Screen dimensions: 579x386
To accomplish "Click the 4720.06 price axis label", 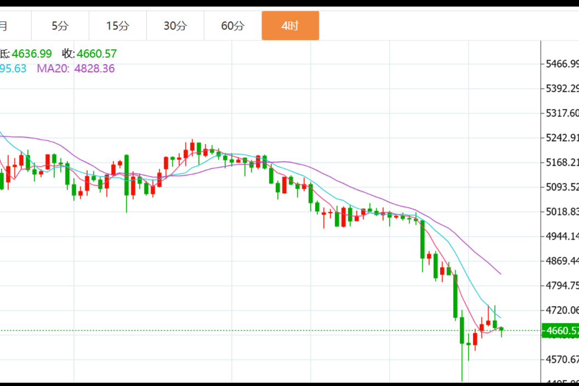I will pyautogui.click(x=562, y=310).
